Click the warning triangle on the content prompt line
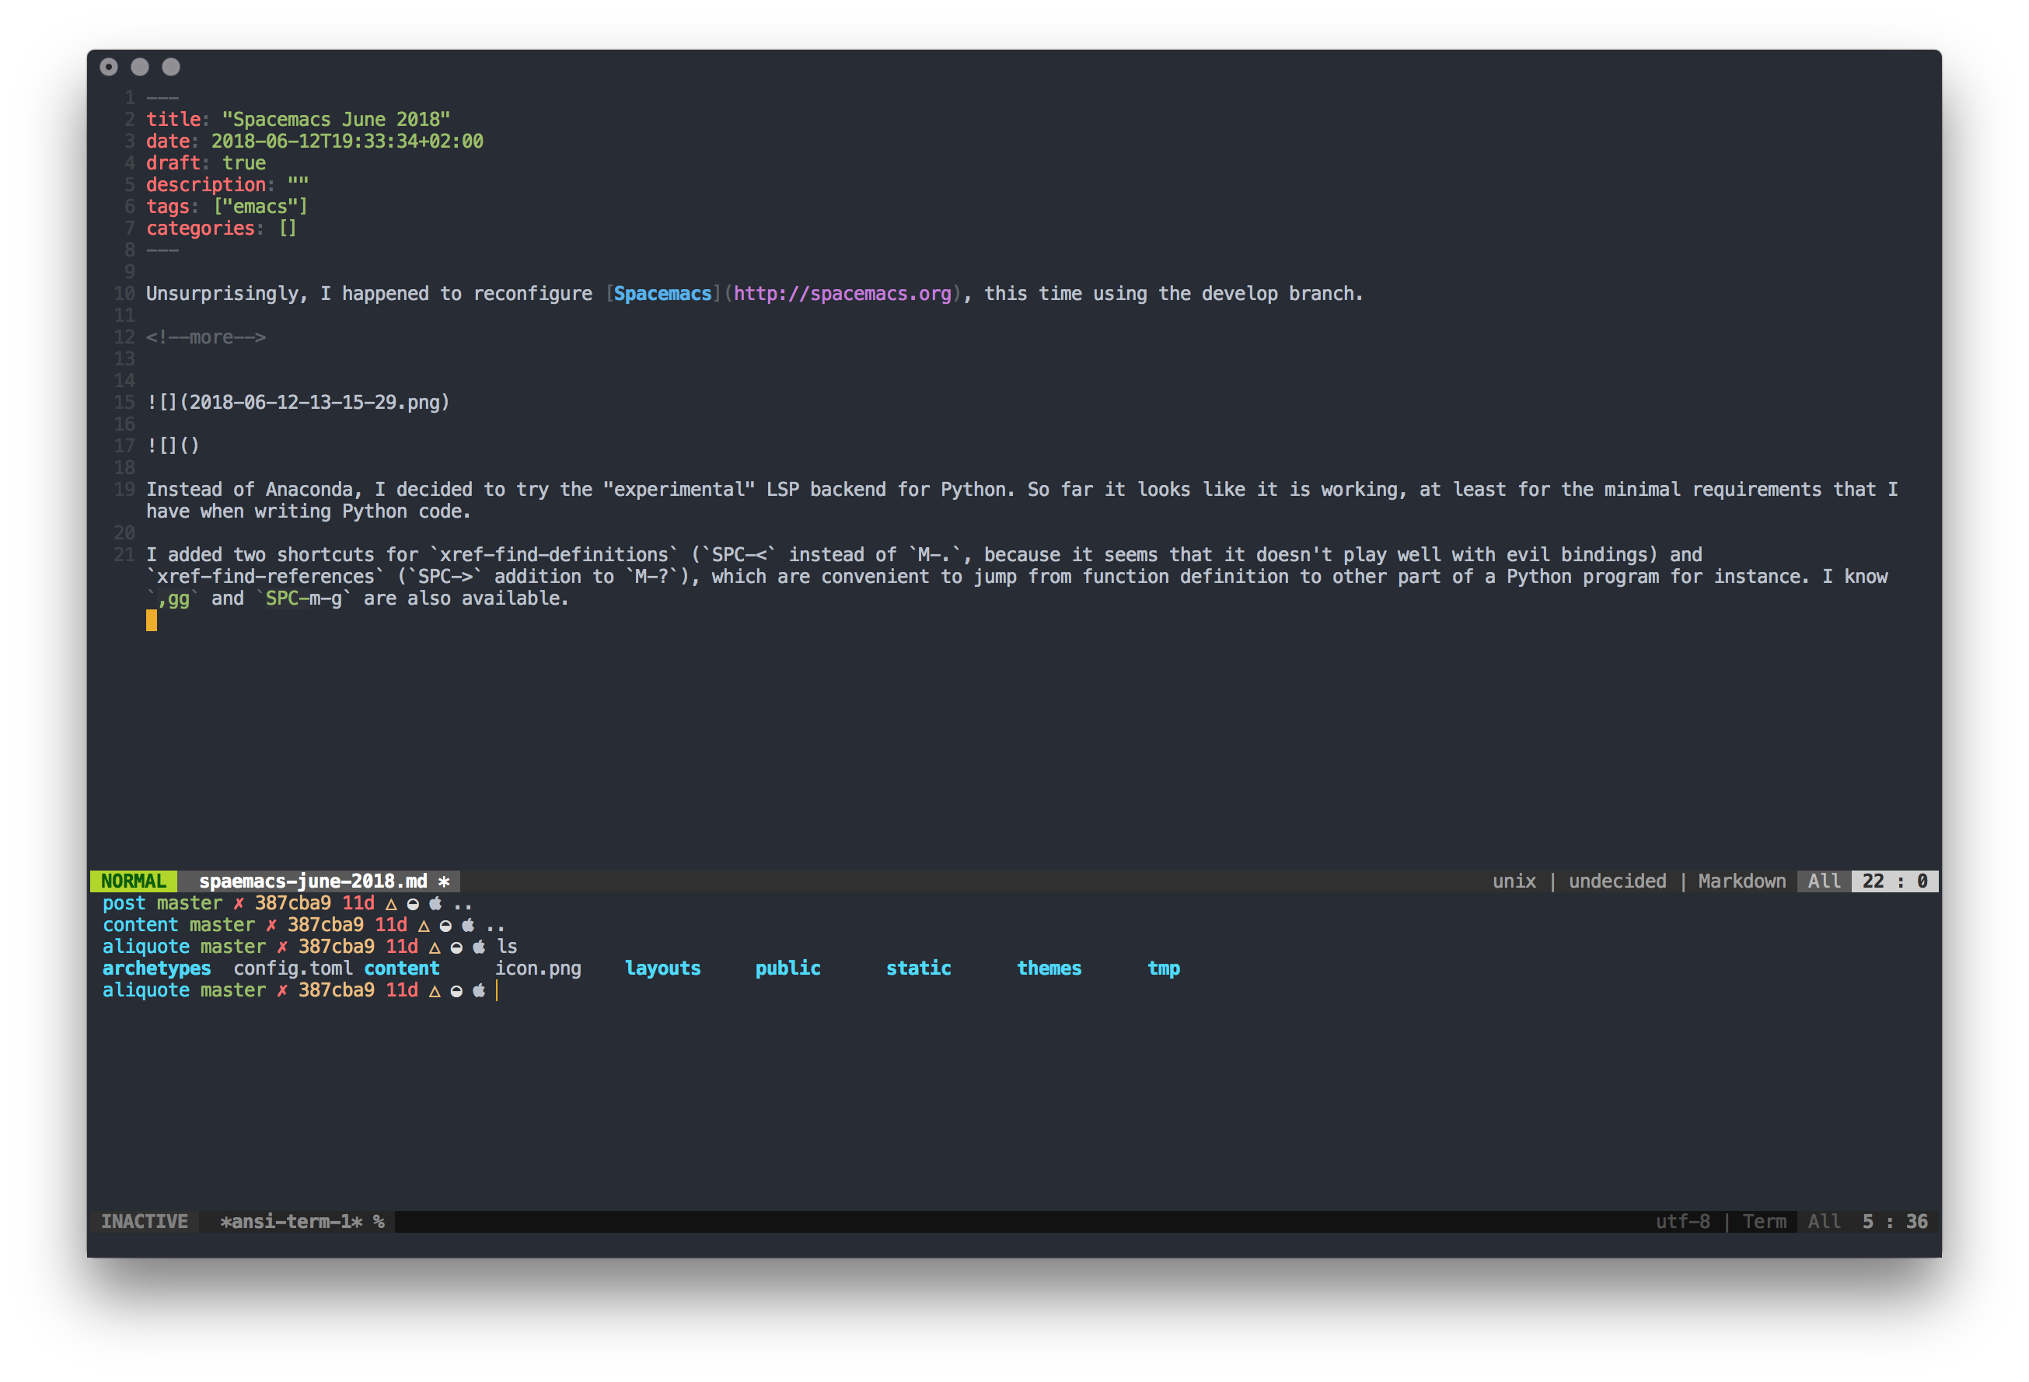This screenshot has width=2029, height=1382. pyautogui.click(x=424, y=926)
